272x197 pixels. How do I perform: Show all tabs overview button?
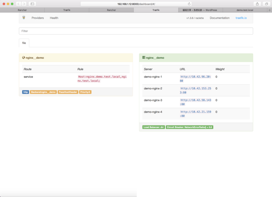266,4
